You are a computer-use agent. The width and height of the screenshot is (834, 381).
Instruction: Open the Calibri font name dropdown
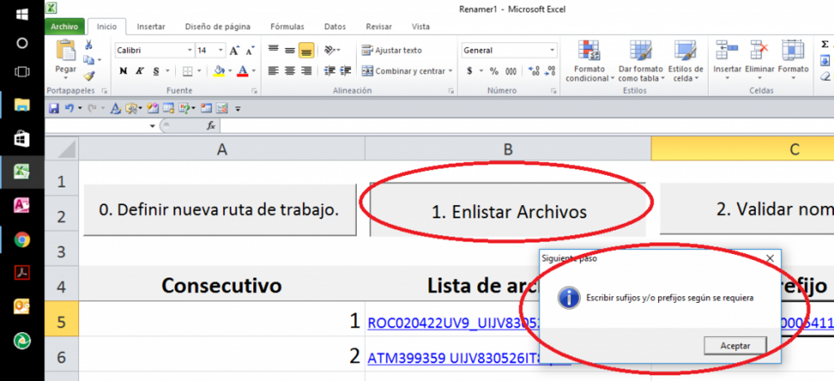point(190,51)
